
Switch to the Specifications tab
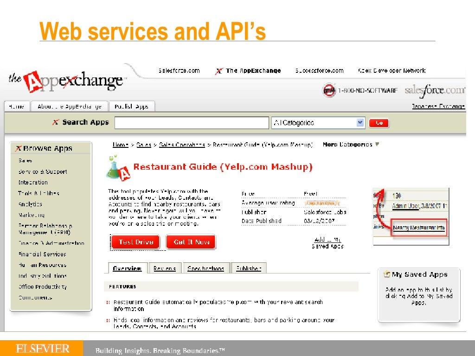[205, 268]
